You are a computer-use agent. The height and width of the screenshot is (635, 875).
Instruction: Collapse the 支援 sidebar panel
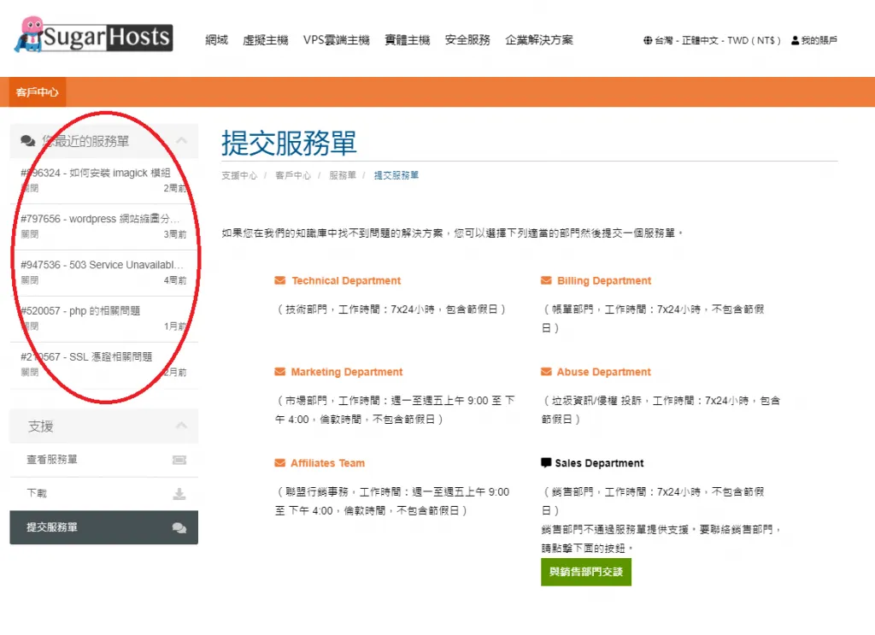[180, 426]
